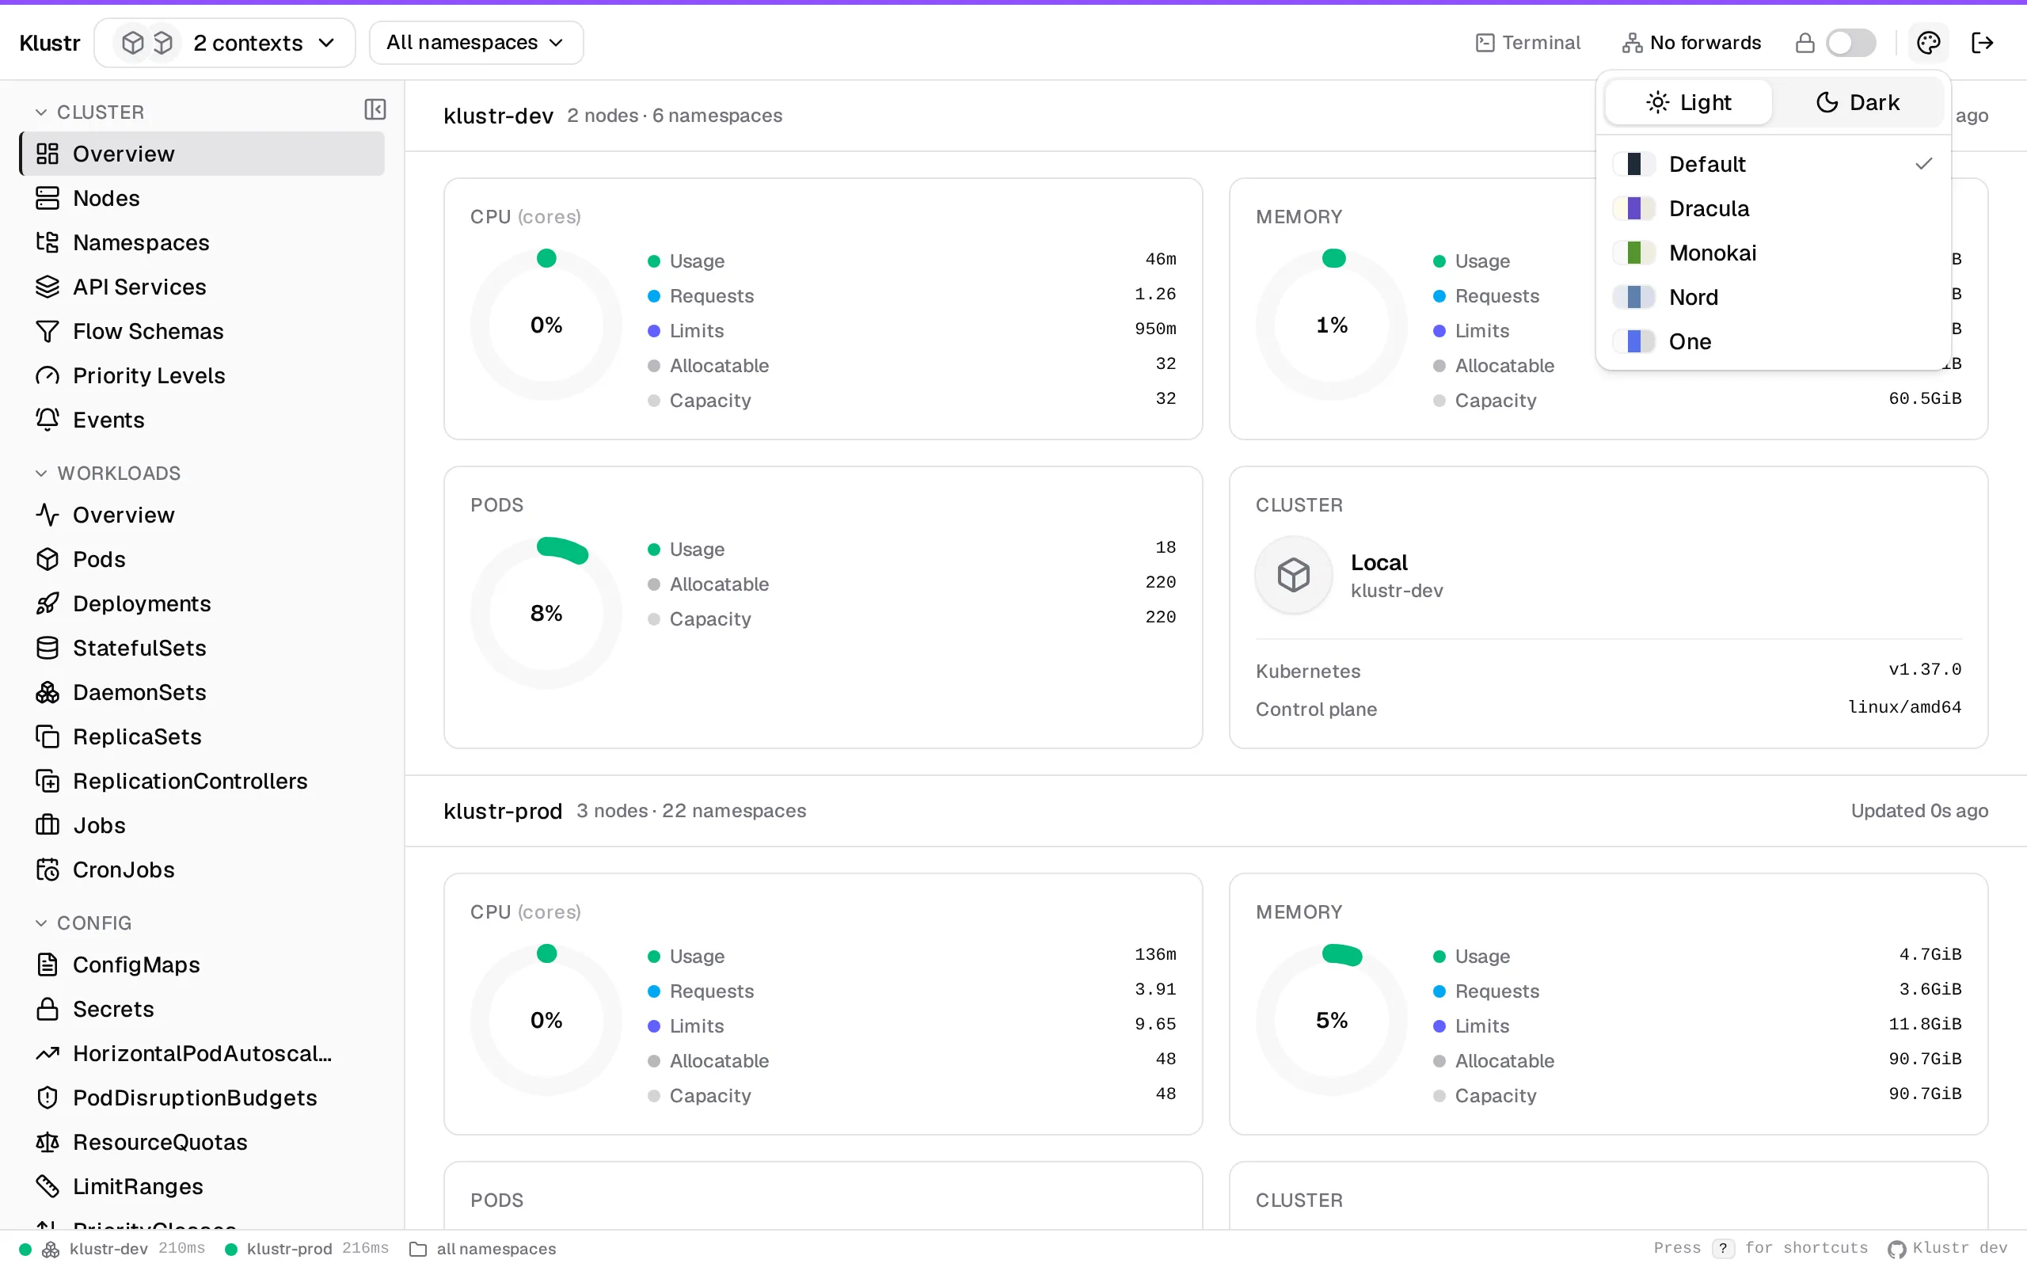Pick the Nord color swatch
2027x1267 pixels.
1633,298
